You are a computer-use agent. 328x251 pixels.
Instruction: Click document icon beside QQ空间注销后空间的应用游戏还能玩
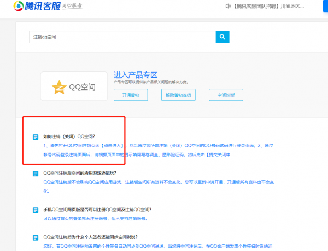[x=36, y=174]
